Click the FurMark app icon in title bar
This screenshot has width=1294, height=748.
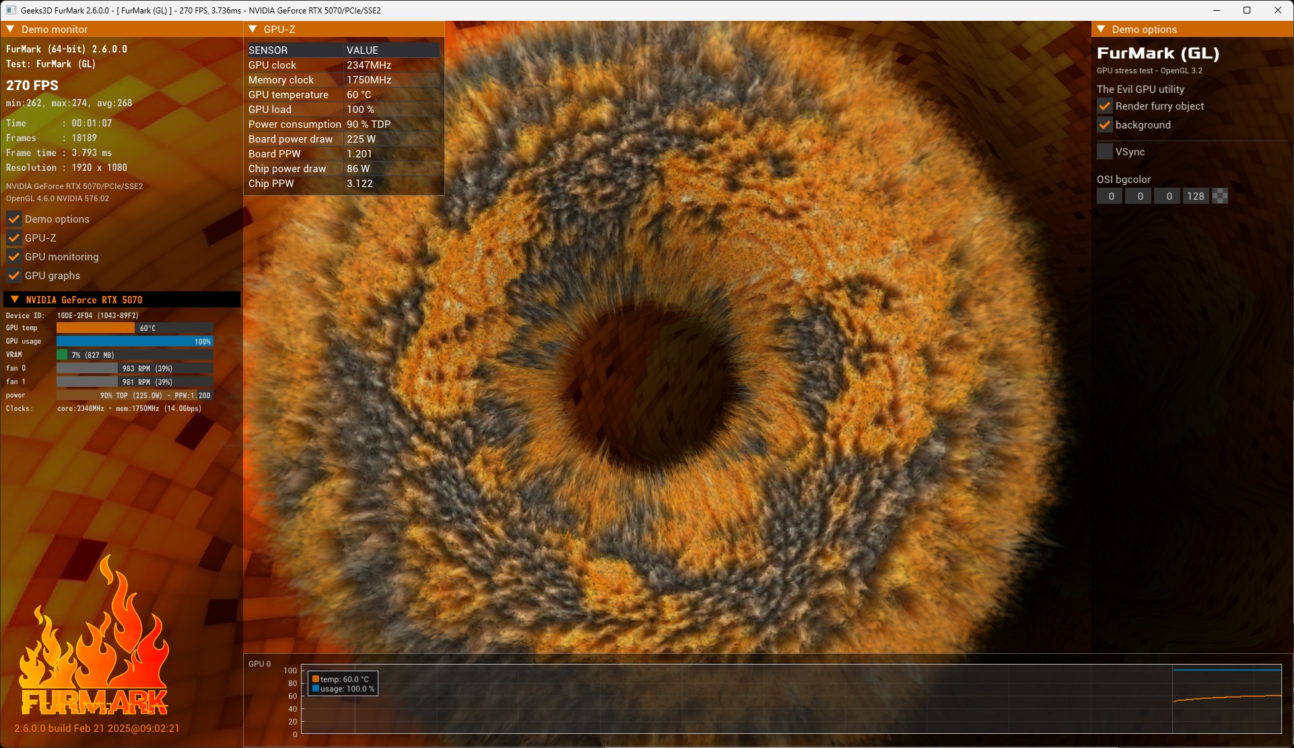(x=11, y=10)
